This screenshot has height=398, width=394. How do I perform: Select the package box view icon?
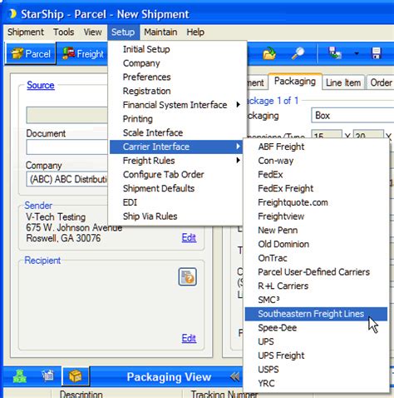pyautogui.click(x=76, y=376)
